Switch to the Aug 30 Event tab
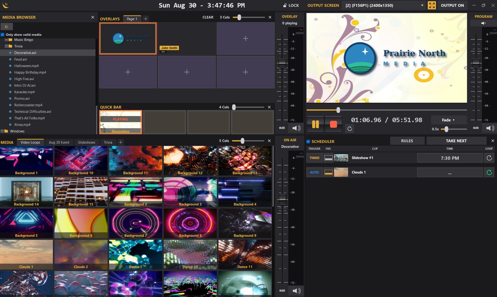Screen dimensions: 497x297 [59, 142]
